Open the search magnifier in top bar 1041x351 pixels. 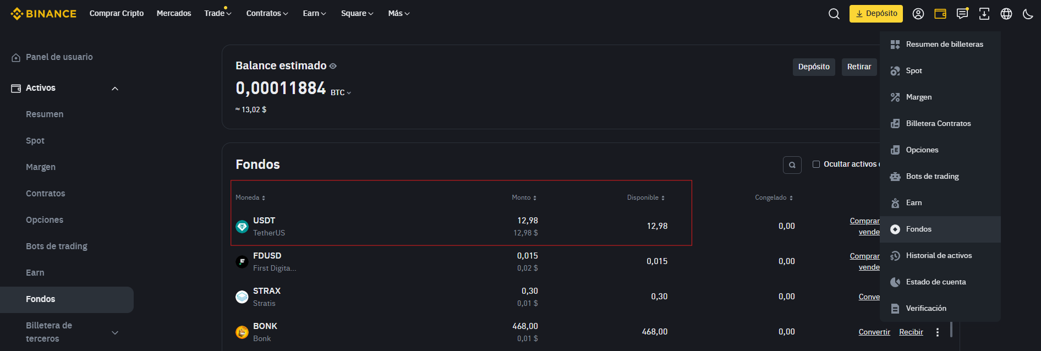pos(834,14)
